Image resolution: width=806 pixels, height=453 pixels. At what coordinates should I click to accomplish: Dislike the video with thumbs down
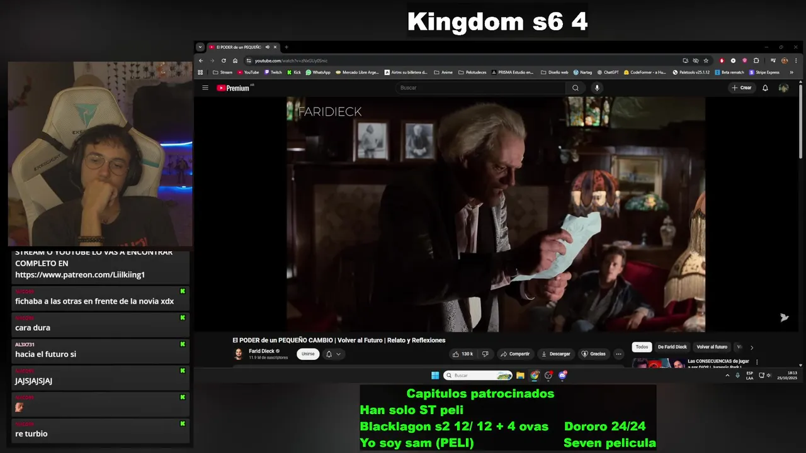[485, 354]
